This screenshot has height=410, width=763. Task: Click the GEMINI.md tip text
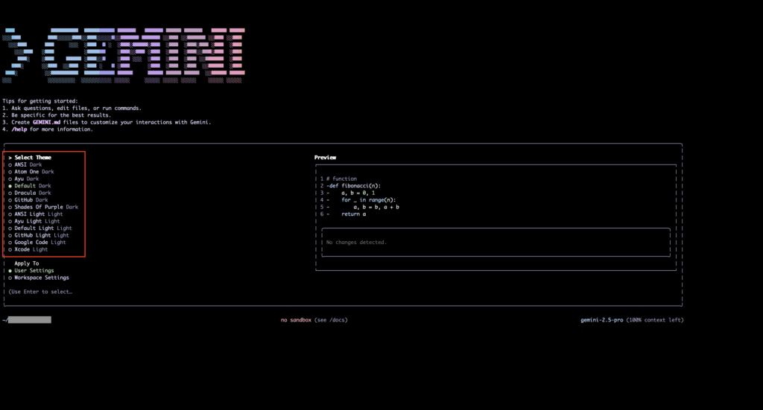pyautogui.click(x=47, y=123)
